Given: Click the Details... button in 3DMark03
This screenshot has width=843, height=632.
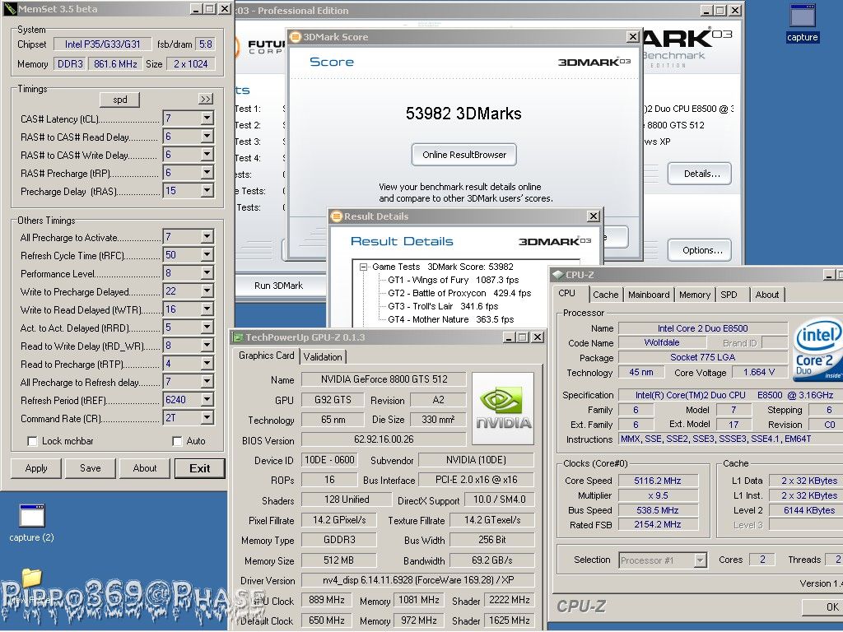Looking at the screenshot, I should coord(700,174).
